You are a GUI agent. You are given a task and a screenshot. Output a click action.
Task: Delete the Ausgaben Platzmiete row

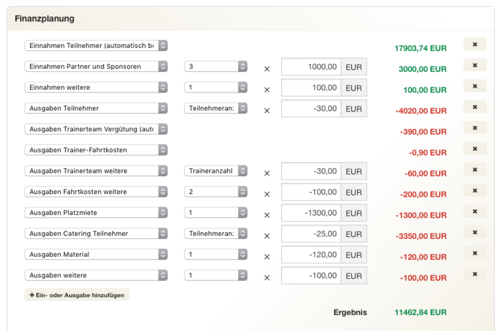pyautogui.click(x=475, y=212)
